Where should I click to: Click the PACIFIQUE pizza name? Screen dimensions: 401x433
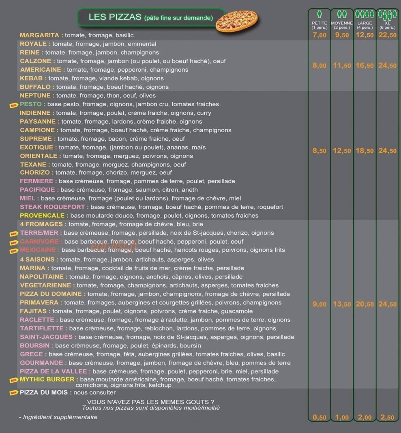(x=37, y=190)
